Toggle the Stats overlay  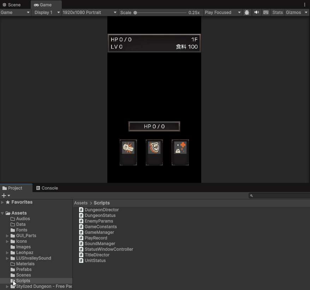278,12
